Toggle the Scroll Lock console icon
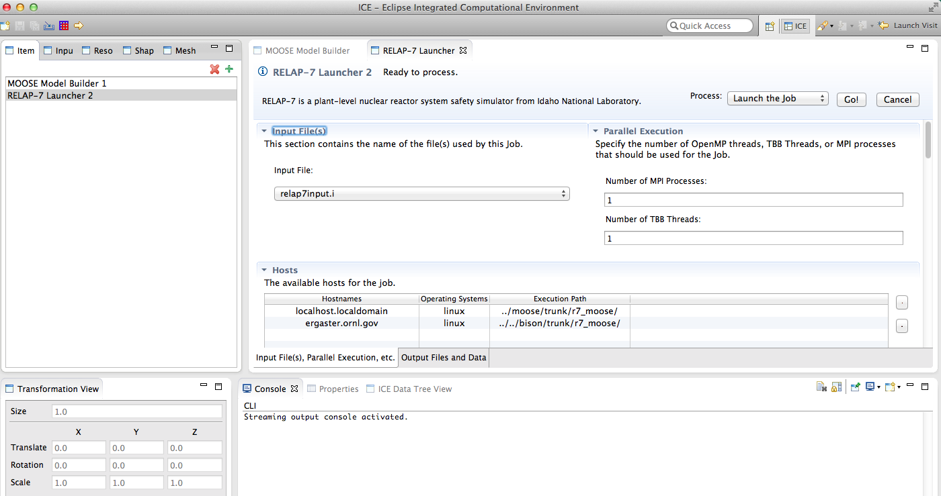 click(836, 387)
